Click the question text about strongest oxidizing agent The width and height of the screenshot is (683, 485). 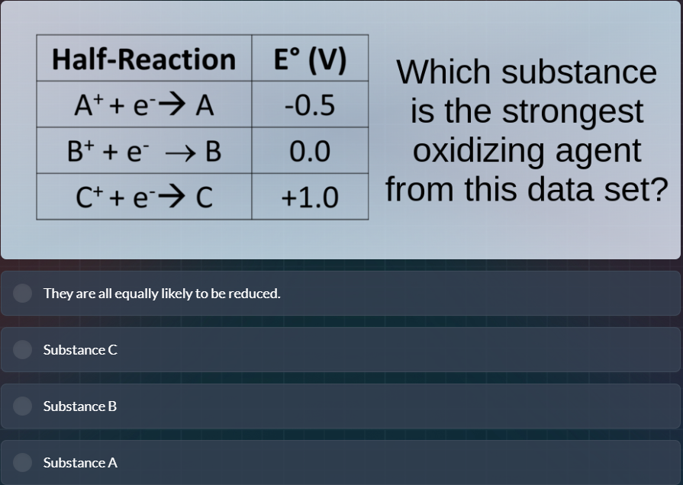coord(527,130)
